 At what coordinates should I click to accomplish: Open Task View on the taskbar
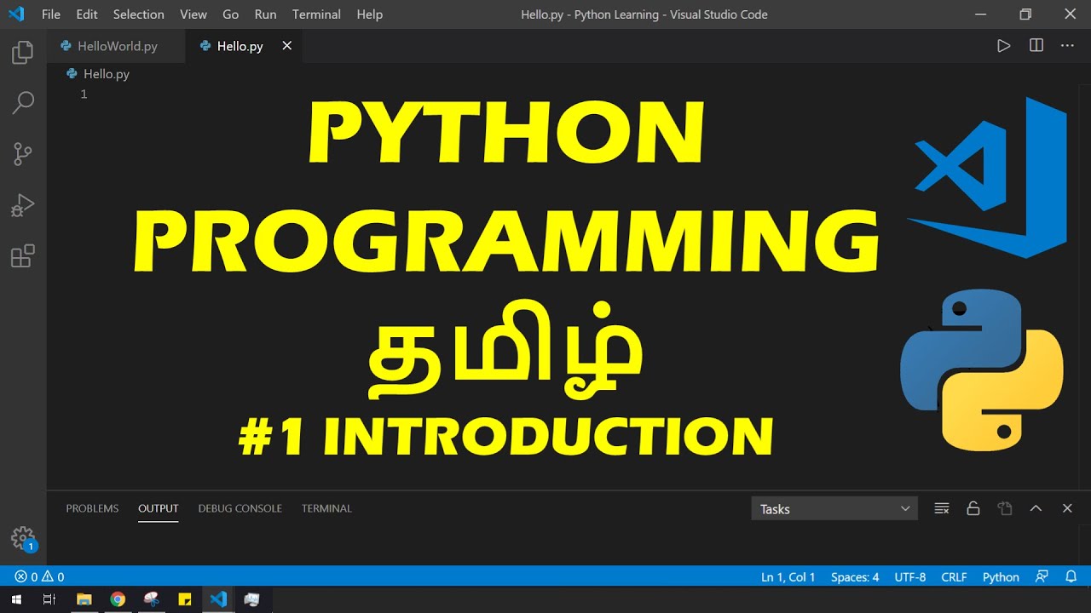(x=49, y=599)
